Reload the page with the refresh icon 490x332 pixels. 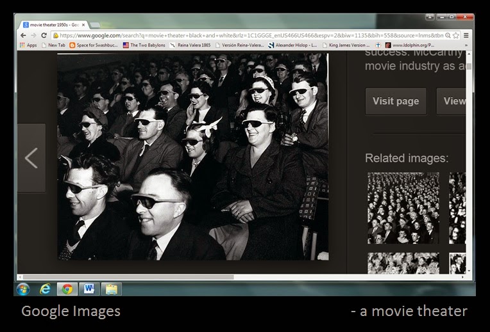pyautogui.click(x=44, y=35)
